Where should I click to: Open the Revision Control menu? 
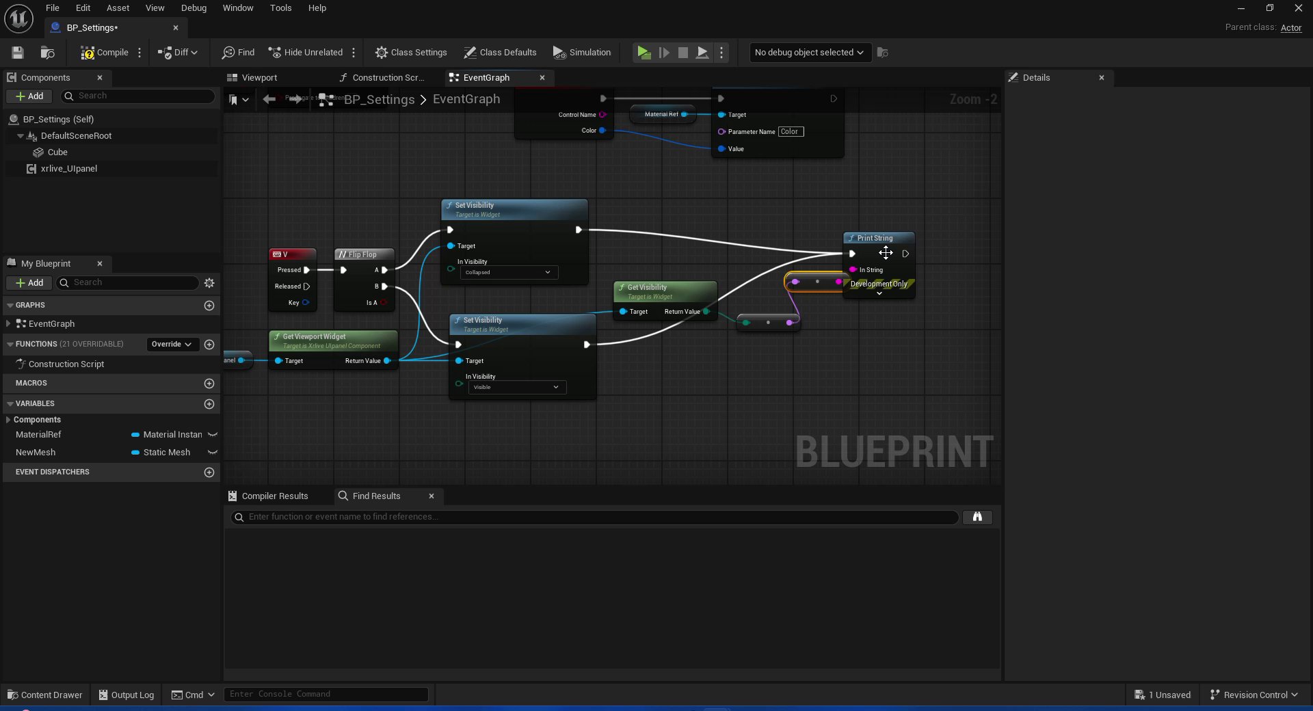[1254, 695]
